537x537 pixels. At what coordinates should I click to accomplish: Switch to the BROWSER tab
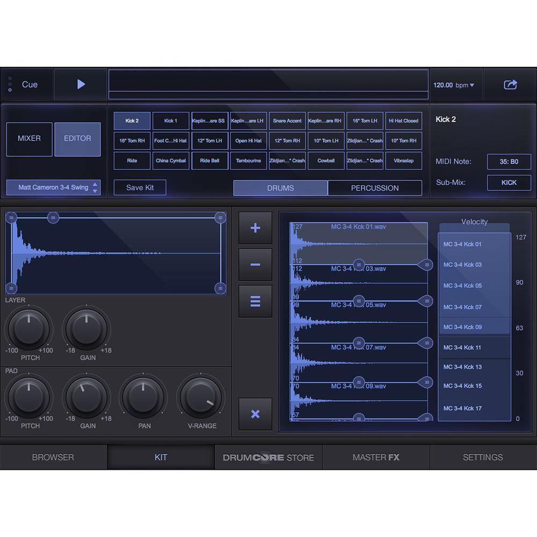tap(53, 457)
